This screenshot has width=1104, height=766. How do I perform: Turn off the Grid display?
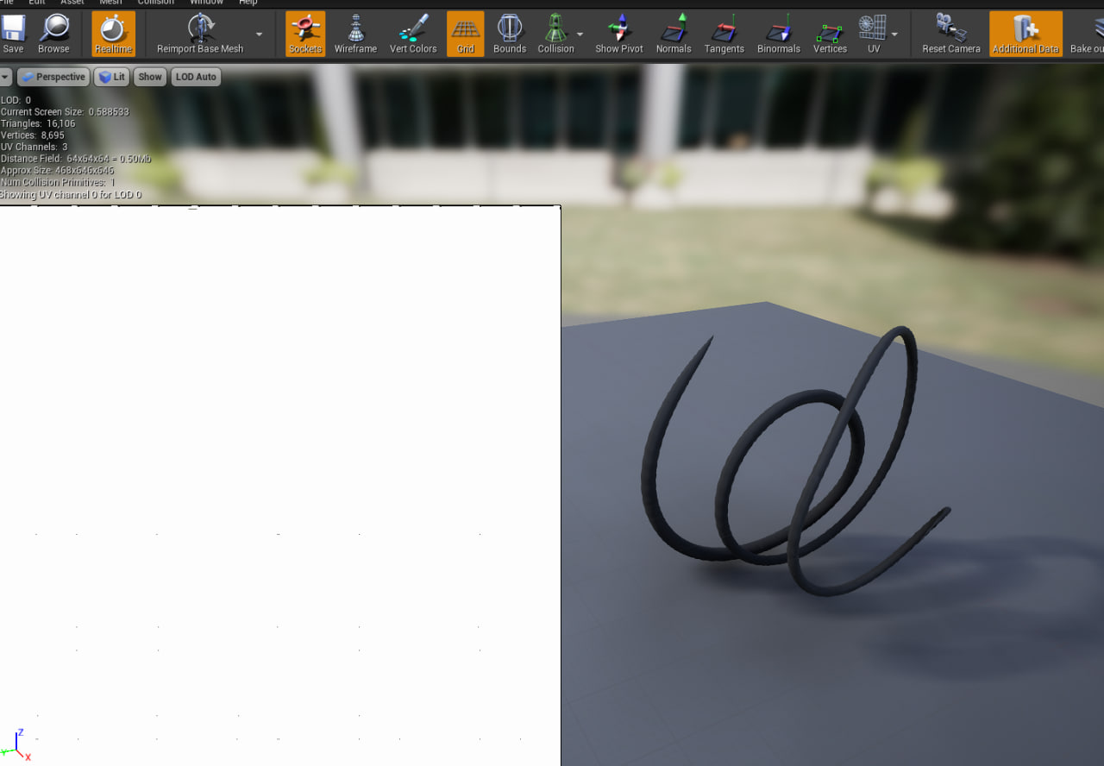[466, 34]
